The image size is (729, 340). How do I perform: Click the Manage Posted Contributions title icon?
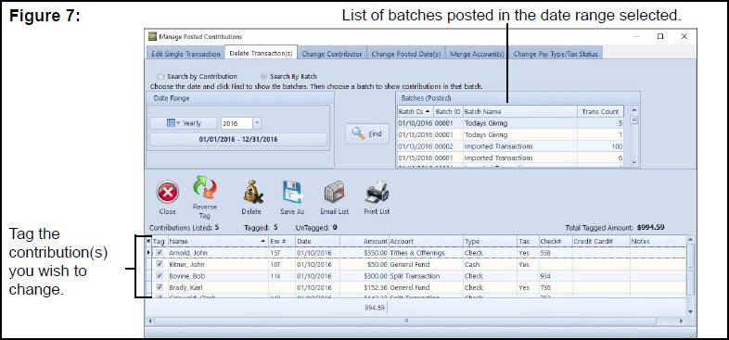[x=152, y=37]
